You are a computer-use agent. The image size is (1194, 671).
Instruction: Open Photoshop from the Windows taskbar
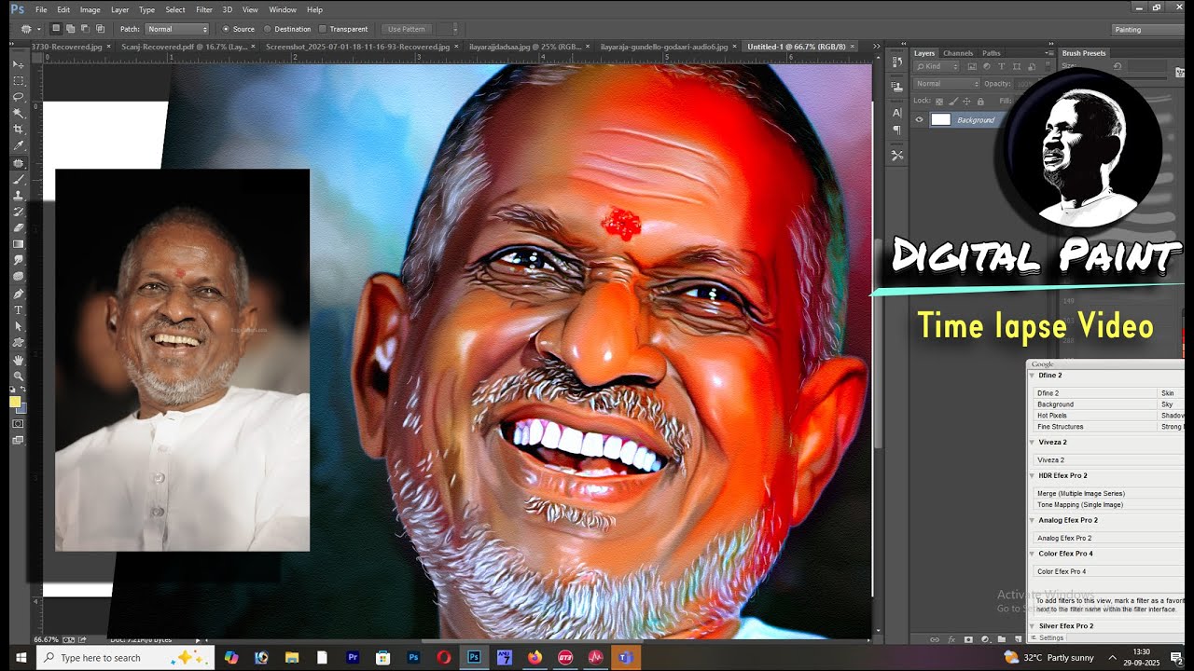[x=474, y=657]
